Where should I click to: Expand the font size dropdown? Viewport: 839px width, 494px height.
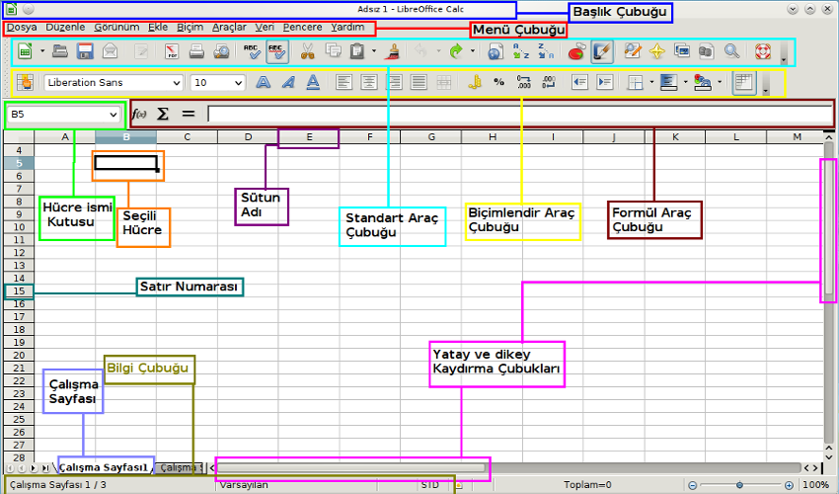coord(239,83)
